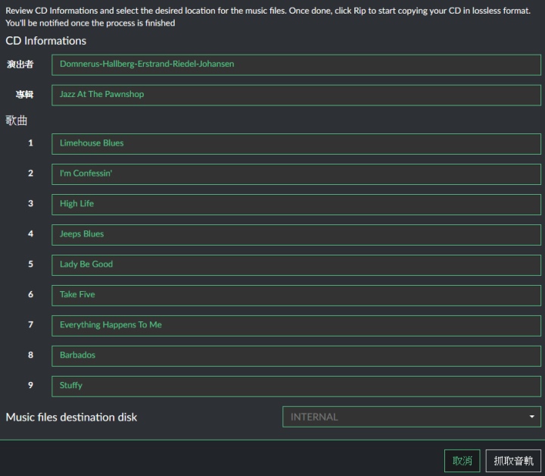The width and height of the screenshot is (545, 476).
Task: Click the 專輯 album label
Action: [24, 94]
